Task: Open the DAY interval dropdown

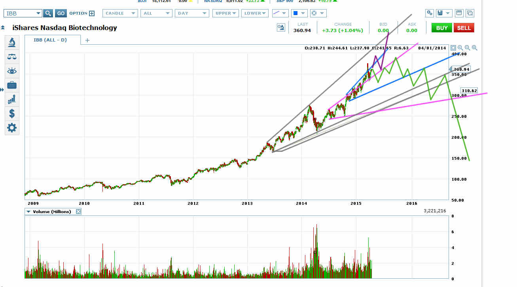Action: pyautogui.click(x=192, y=13)
